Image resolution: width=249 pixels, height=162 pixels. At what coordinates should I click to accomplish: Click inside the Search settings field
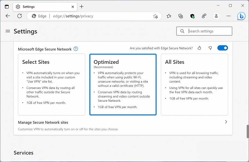(x=207, y=31)
